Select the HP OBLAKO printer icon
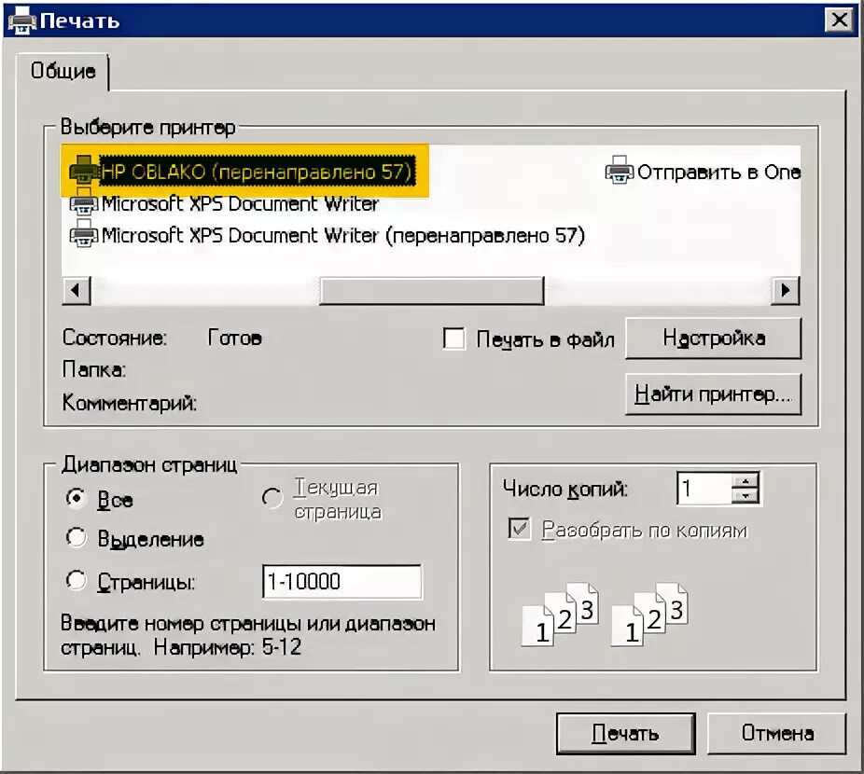Viewport: 864px width, 774px height. tap(84, 170)
